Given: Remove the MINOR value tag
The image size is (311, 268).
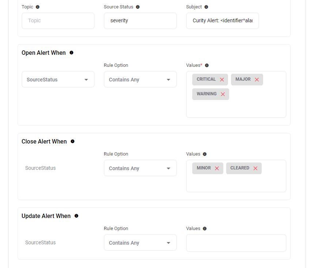Looking at the screenshot, I should 217,168.
